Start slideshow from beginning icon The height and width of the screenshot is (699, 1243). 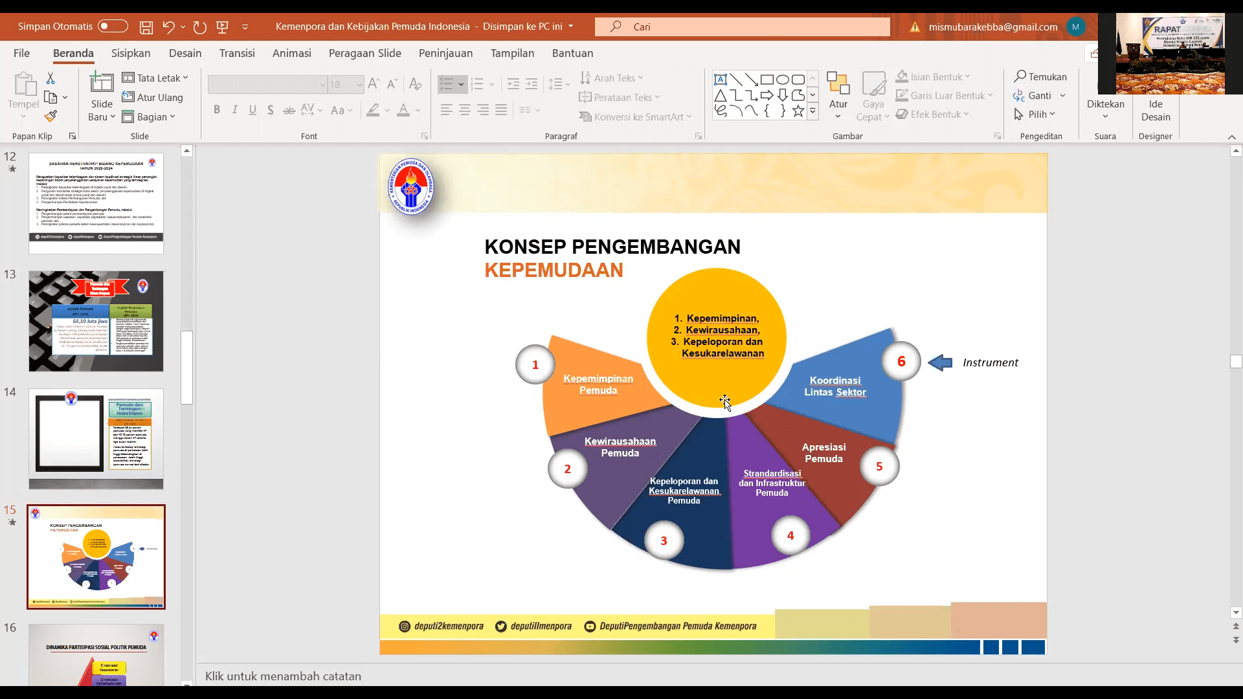[x=223, y=27]
